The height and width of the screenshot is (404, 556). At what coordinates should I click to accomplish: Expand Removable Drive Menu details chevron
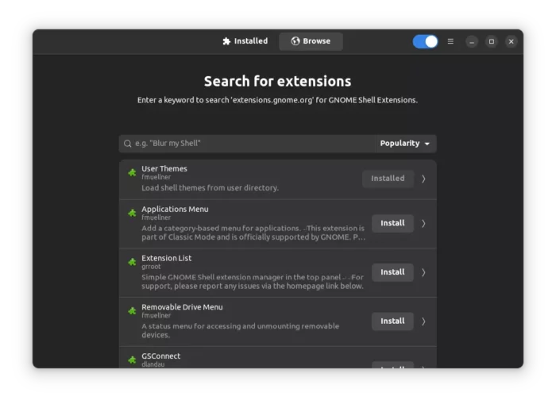[x=423, y=321]
